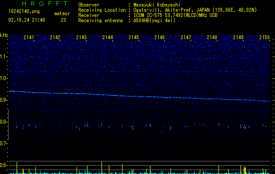
Task: Click time marker 2149
Action: (238, 37)
